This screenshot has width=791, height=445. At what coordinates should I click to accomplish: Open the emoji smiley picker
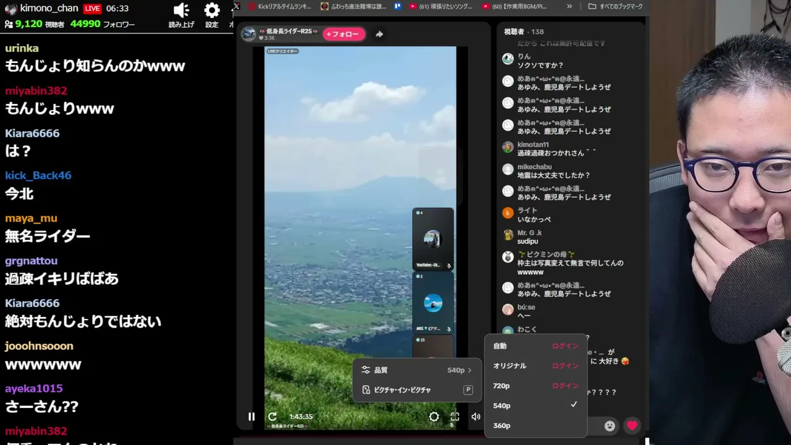pyautogui.click(x=610, y=425)
